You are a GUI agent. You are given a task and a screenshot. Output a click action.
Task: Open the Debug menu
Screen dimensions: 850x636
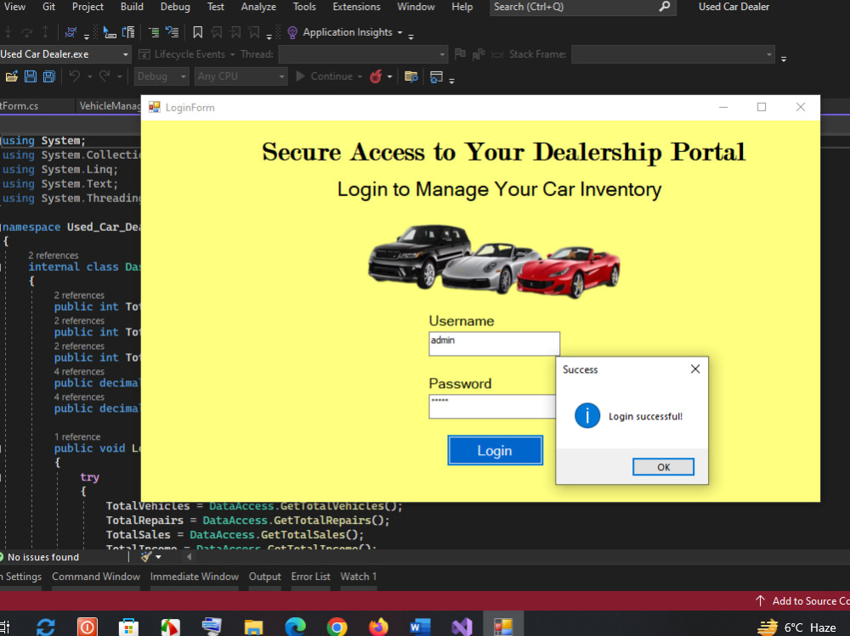point(175,7)
